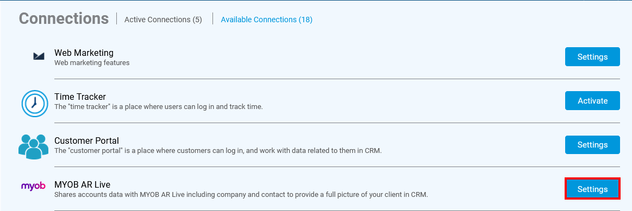Open MYOB AR Live Settings

click(592, 189)
